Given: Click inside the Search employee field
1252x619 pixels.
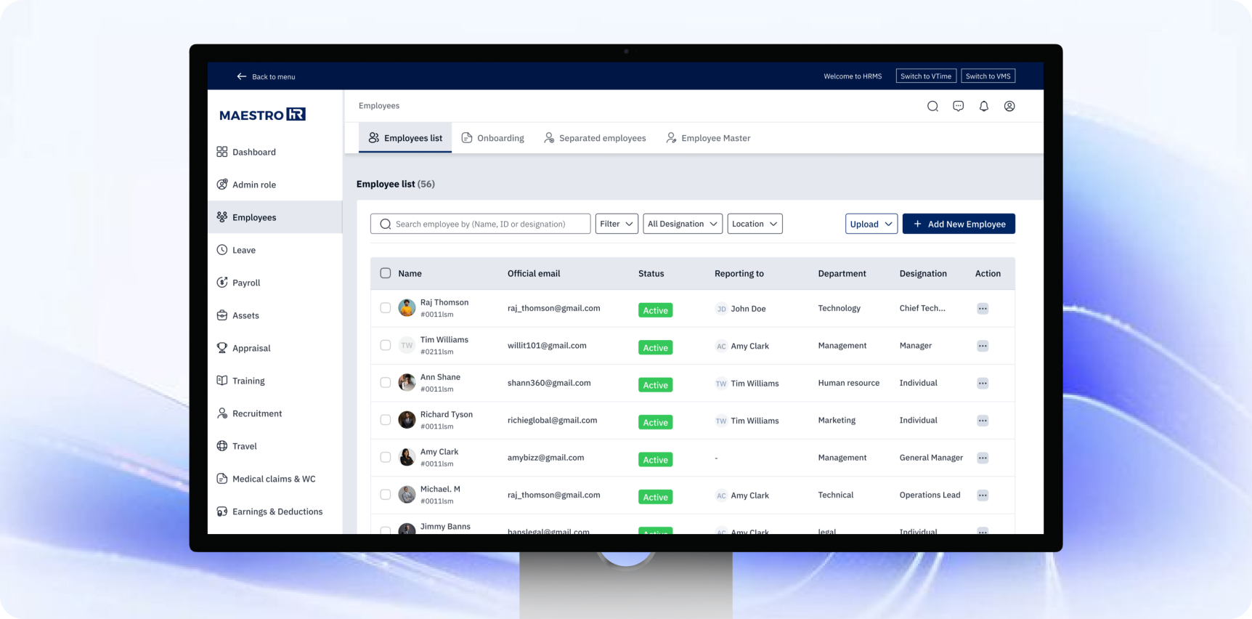Looking at the screenshot, I should pyautogui.click(x=481, y=224).
